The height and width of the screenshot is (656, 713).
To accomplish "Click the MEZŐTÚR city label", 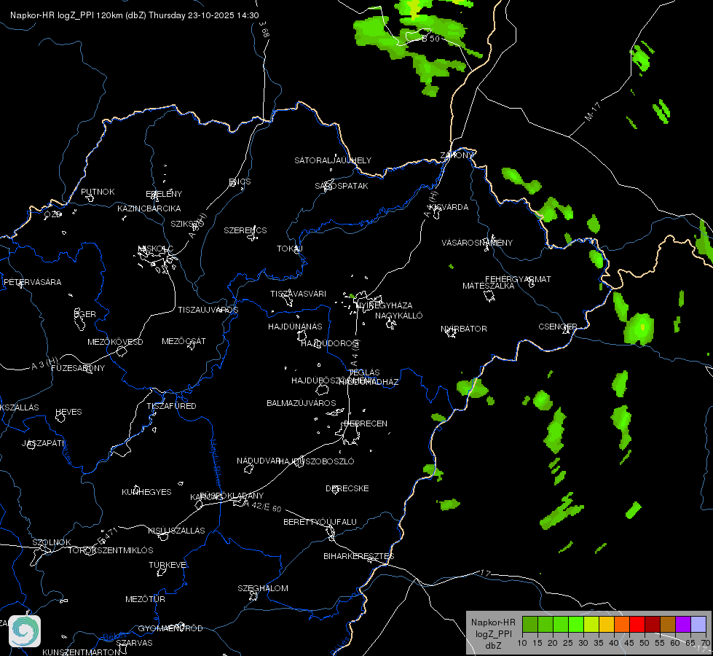I will tap(145, 599).
